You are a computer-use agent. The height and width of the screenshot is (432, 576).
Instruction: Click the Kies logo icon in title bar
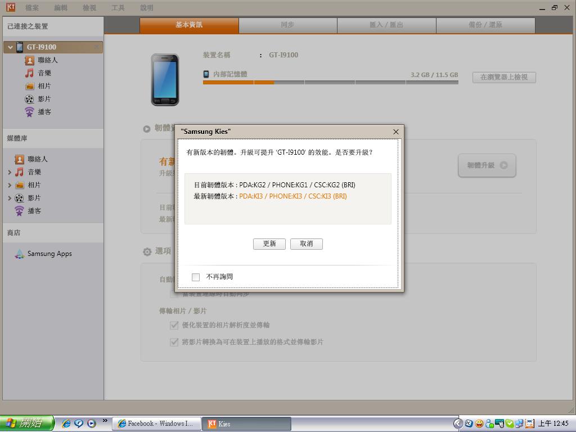(11, 7)
